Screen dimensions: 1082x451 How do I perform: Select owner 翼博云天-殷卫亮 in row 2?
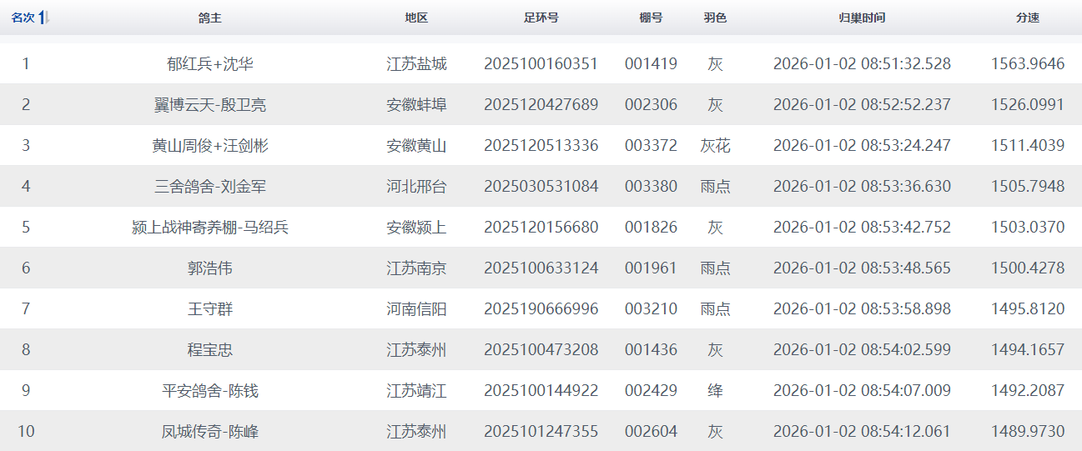point(209,105)
